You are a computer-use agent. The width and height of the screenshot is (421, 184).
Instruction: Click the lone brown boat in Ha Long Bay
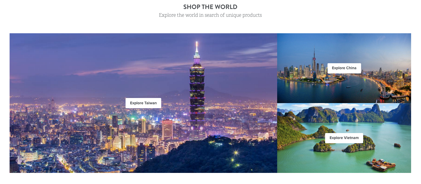(x=397, y=145)
